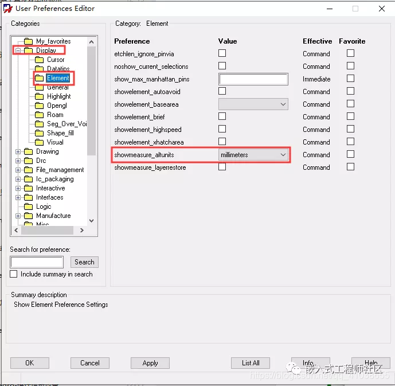Click the Ic_packaging folder icon
Viewport: 395px width, 386px height.
coord(28,179)
